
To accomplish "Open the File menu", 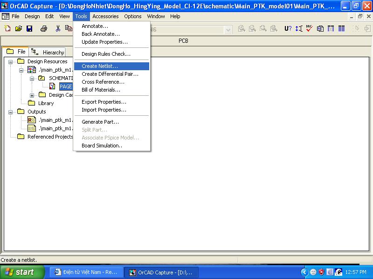I will (x=15, y=16).
